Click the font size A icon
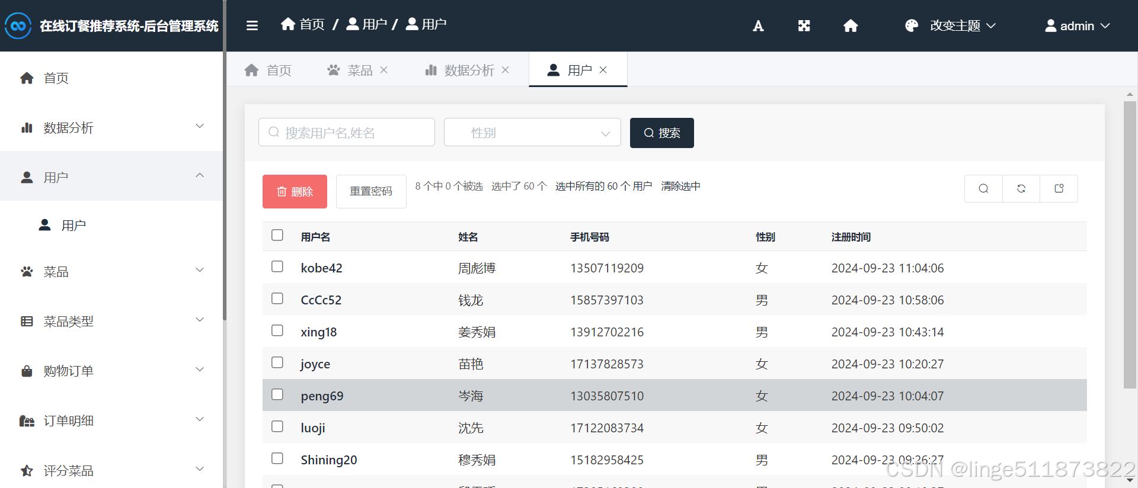The width and height of the screenshot is (1138, 488). click(758, 25)
